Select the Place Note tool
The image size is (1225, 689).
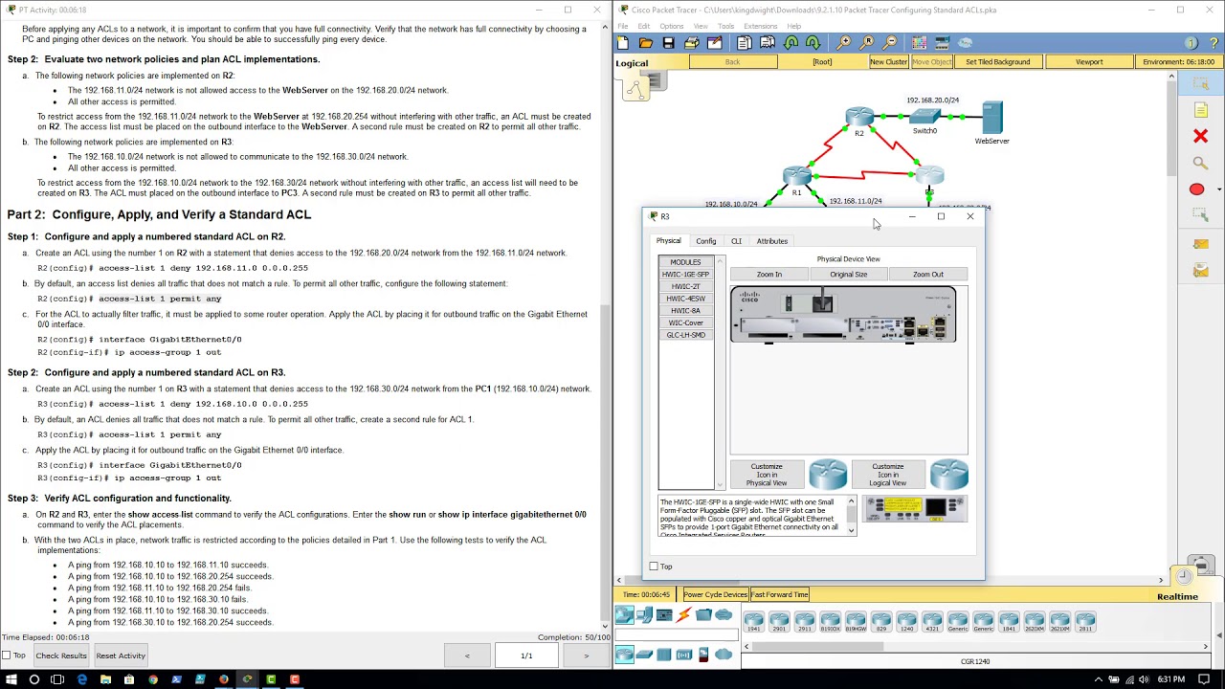coord(1200,110)
